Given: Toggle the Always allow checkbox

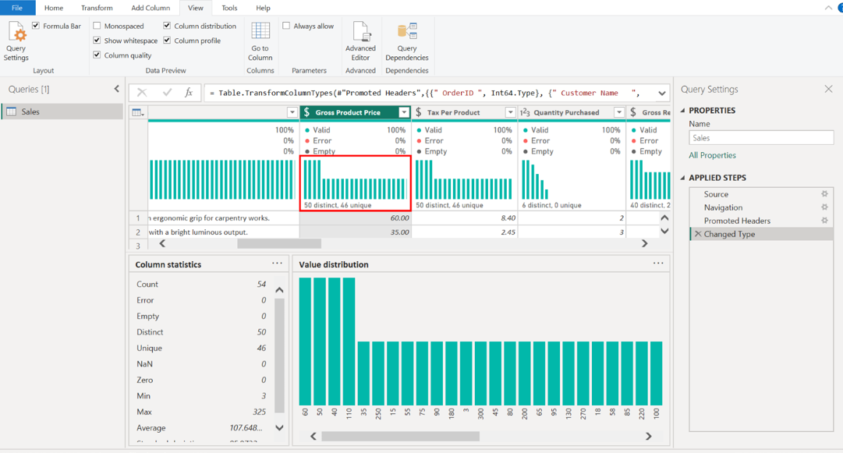Looking at the screenshot, I should coord(286,27).
